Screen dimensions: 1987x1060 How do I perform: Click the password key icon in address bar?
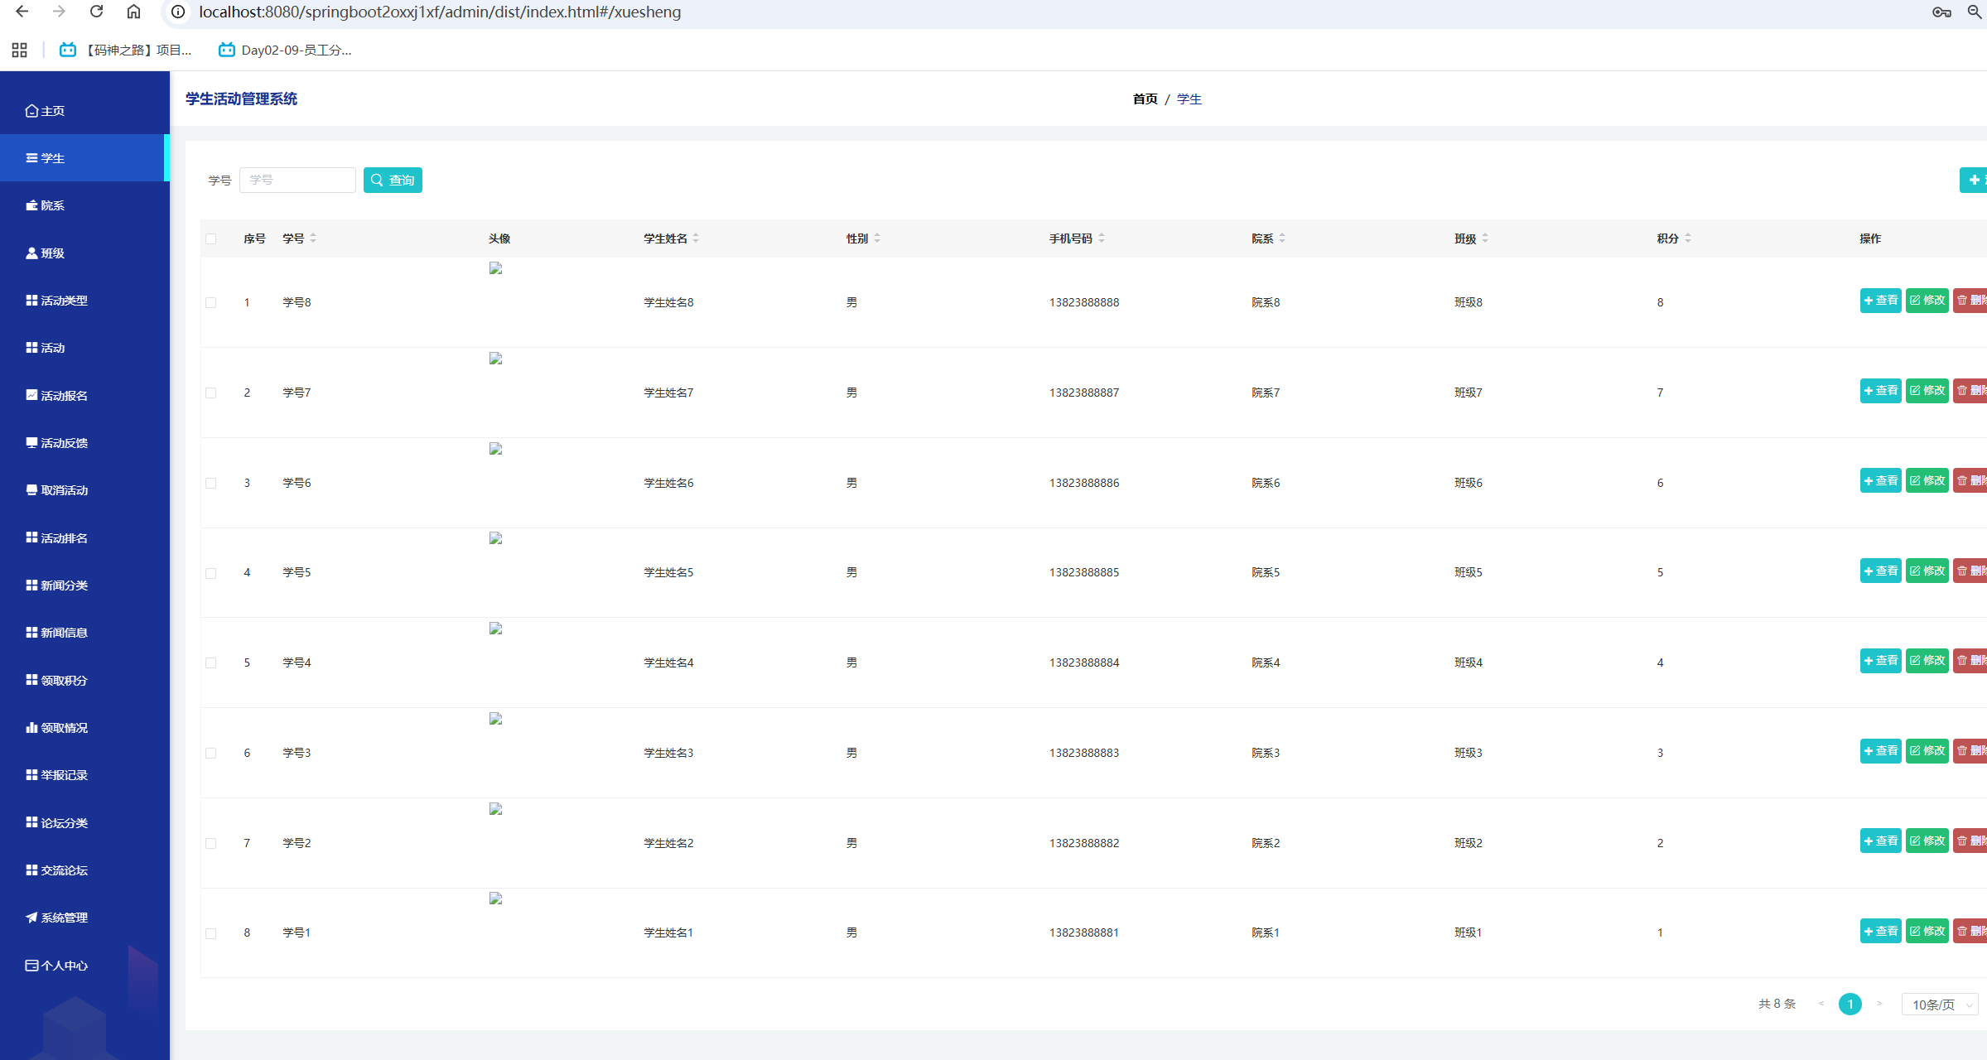(x=1941, y=12)
